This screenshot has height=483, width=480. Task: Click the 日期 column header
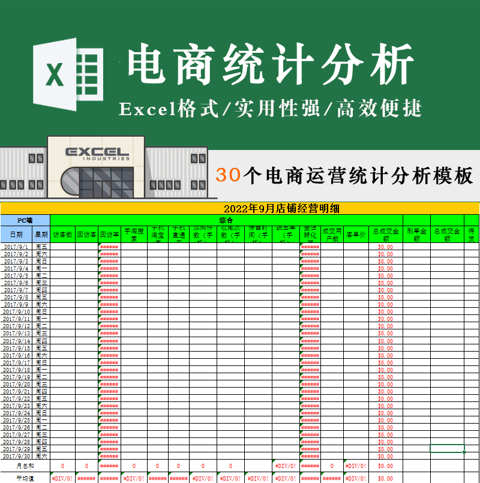click(x=16, y=235)
